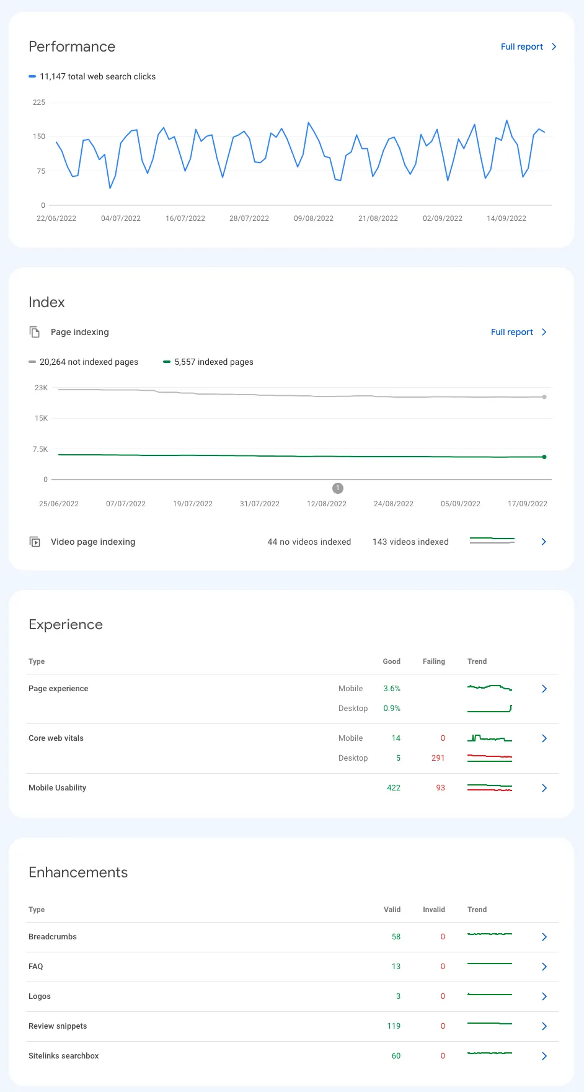This screenshot has width=584, height=1092.
Task: Open Page experience row chevron
Action: coord(544,689)
